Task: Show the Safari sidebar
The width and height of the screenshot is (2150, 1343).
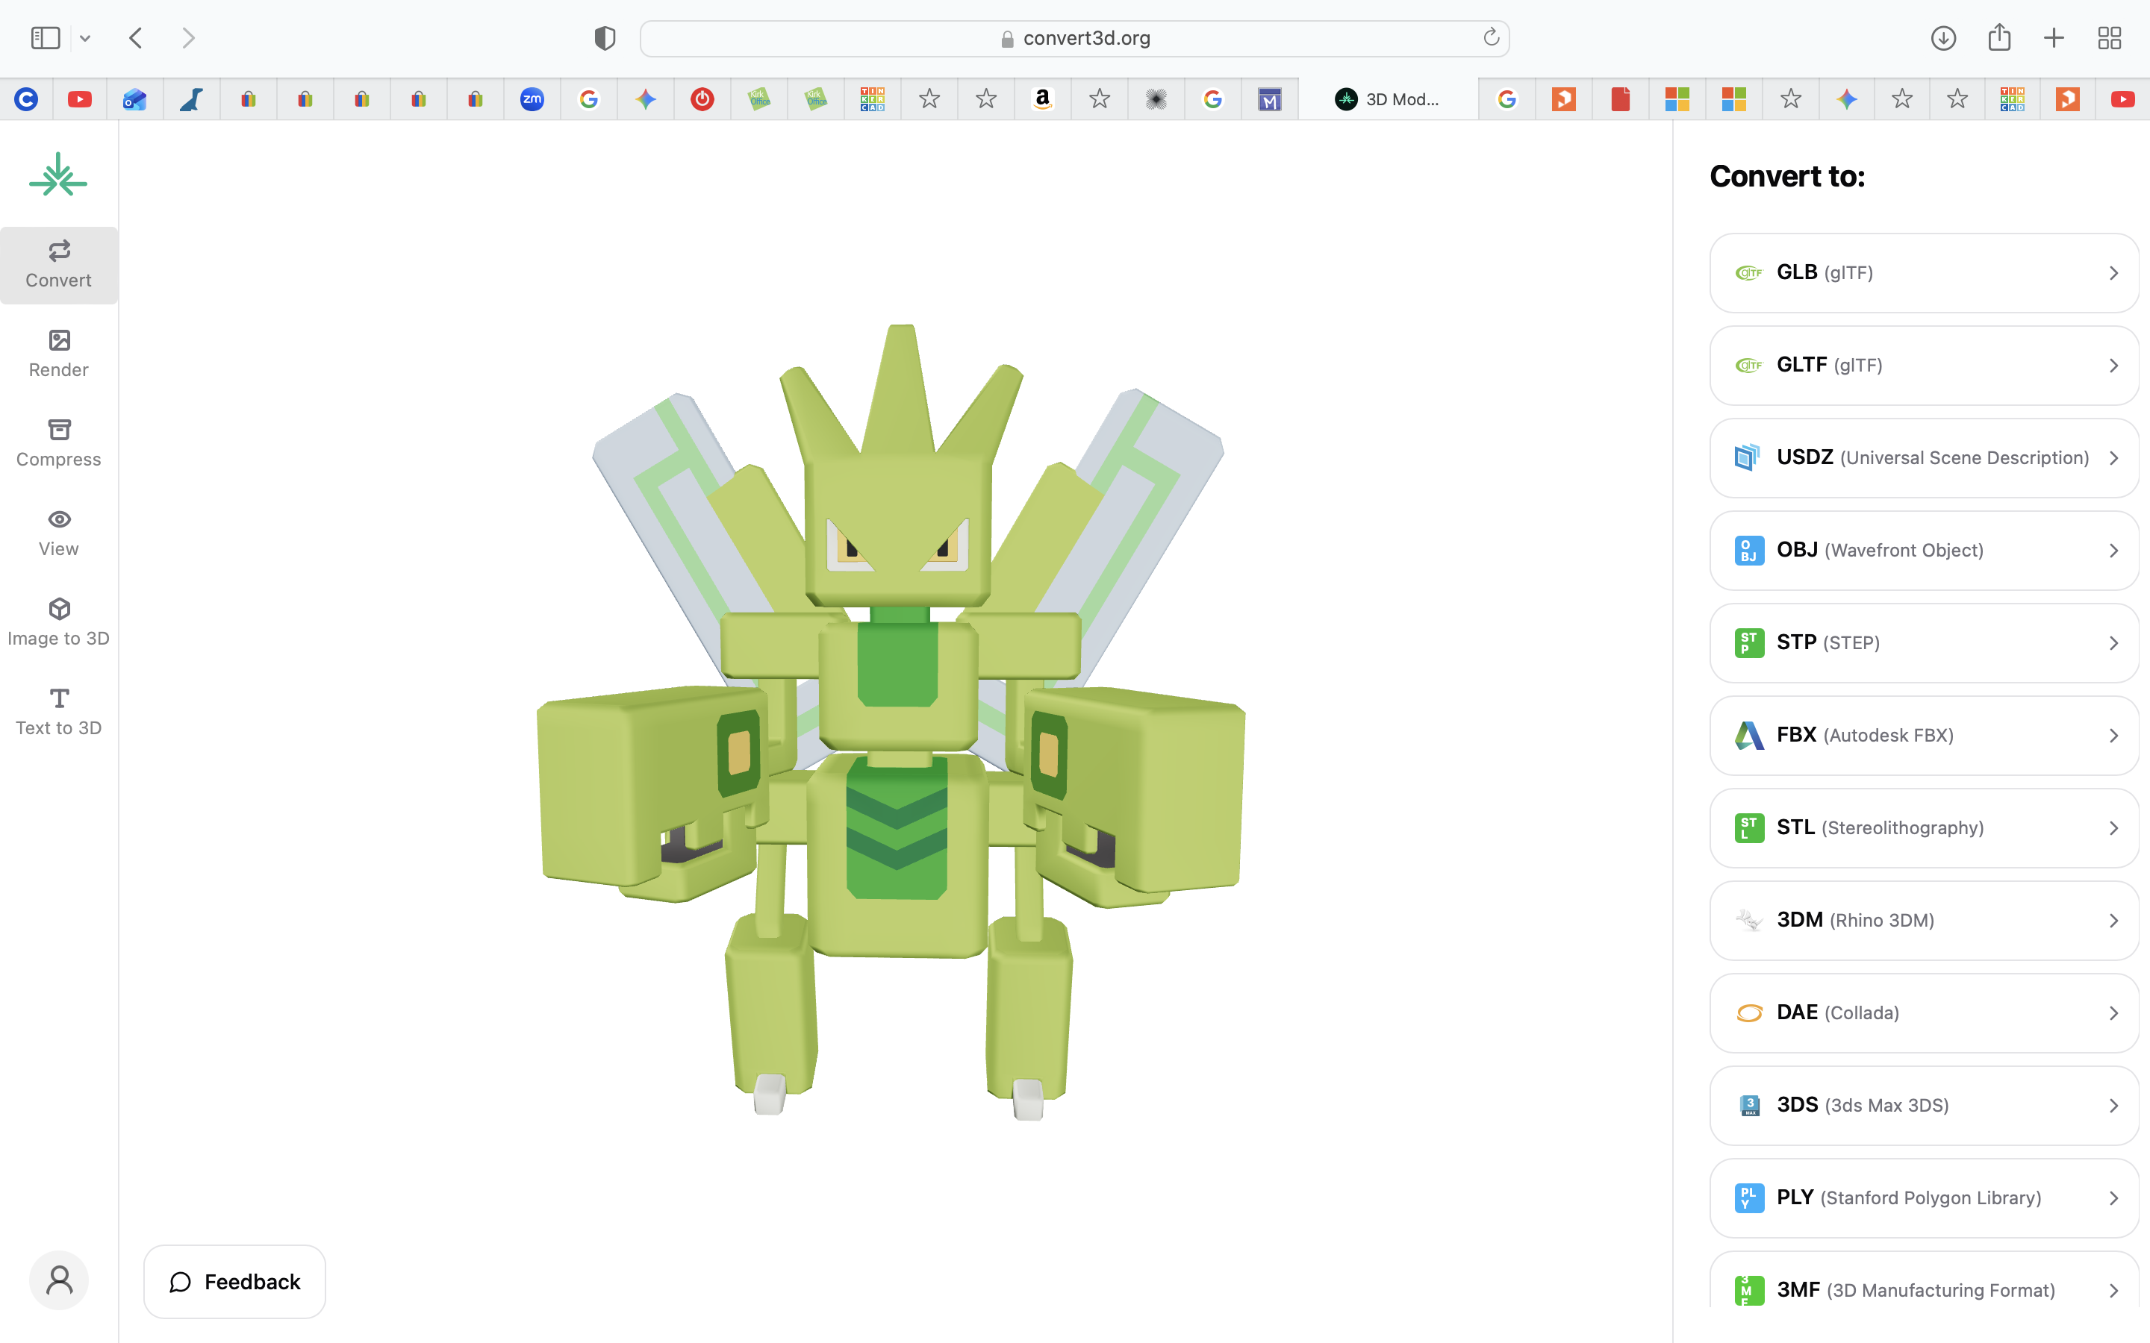Action: tap(46, 38)
